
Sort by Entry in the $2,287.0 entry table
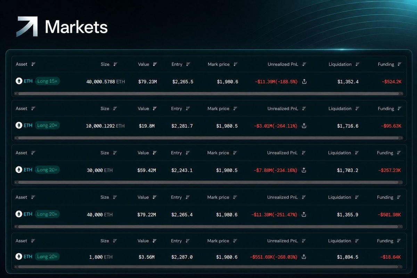[188, 241]
